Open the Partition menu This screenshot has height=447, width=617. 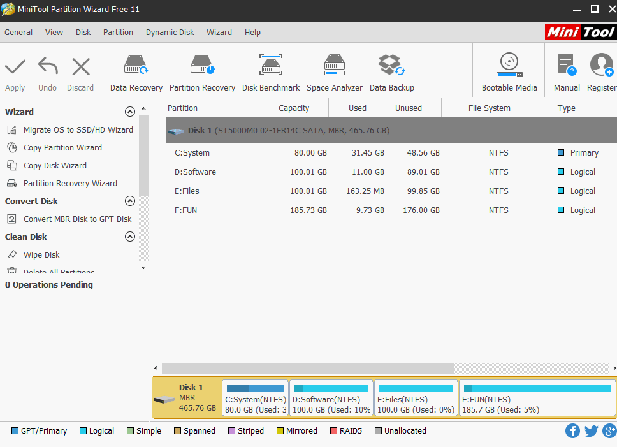pyautogui.click(x=118, y=32)
